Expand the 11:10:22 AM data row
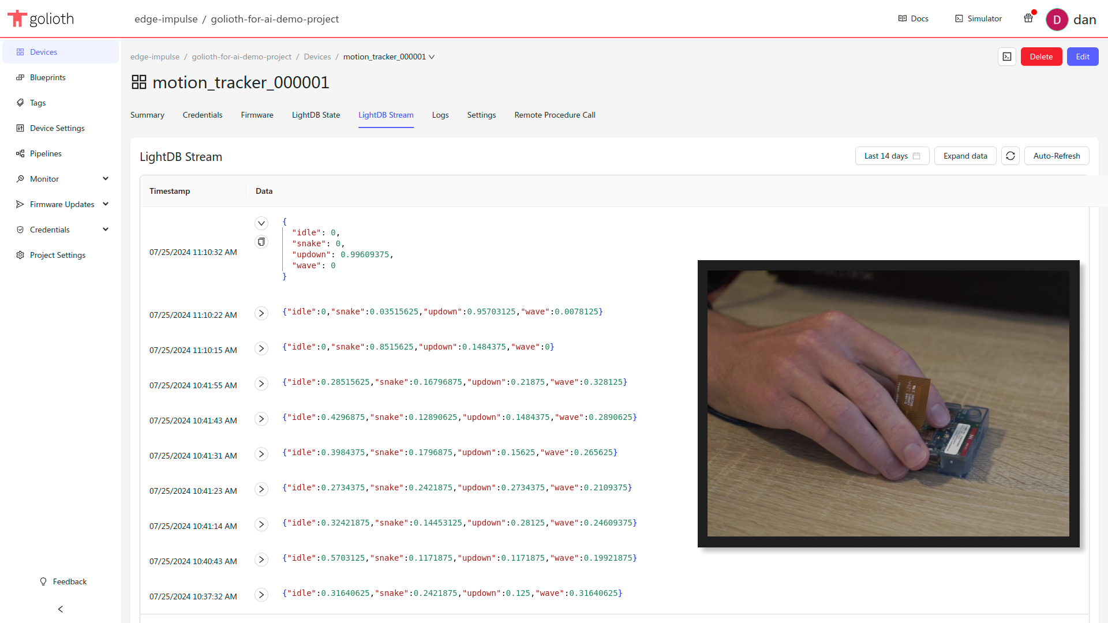The height and width of the screenshot is (623, 1108). 261,313
